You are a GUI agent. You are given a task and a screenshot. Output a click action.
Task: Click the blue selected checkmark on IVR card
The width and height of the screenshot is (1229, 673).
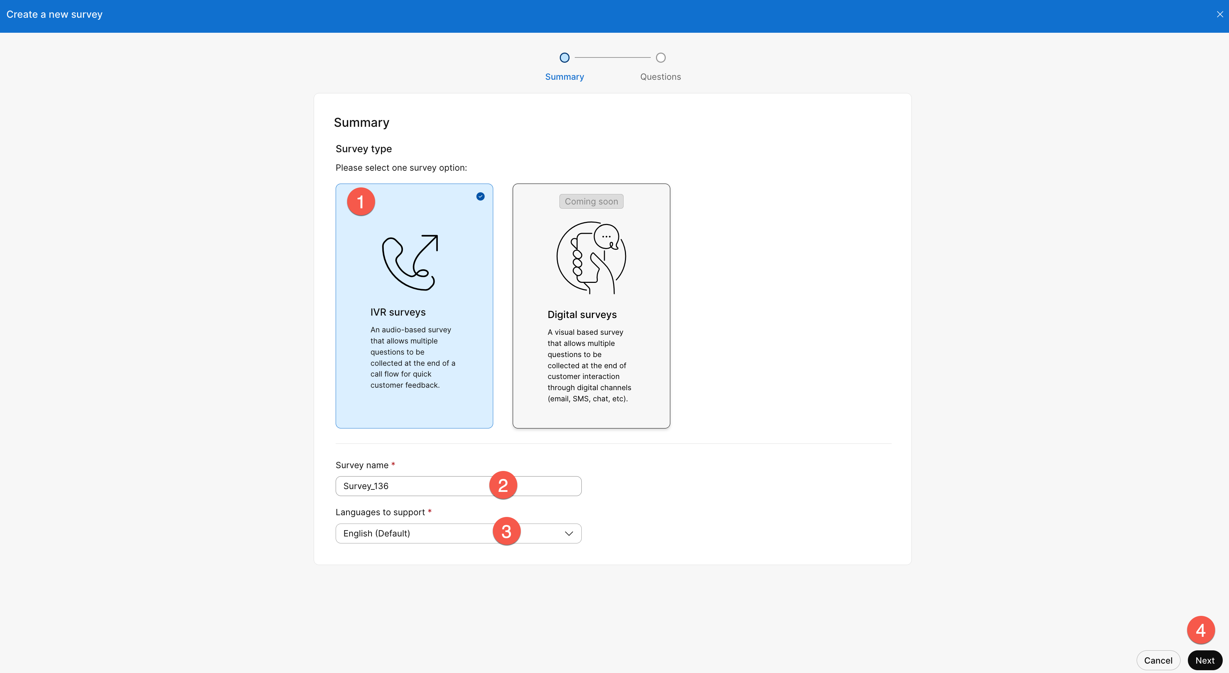[480, 196]
